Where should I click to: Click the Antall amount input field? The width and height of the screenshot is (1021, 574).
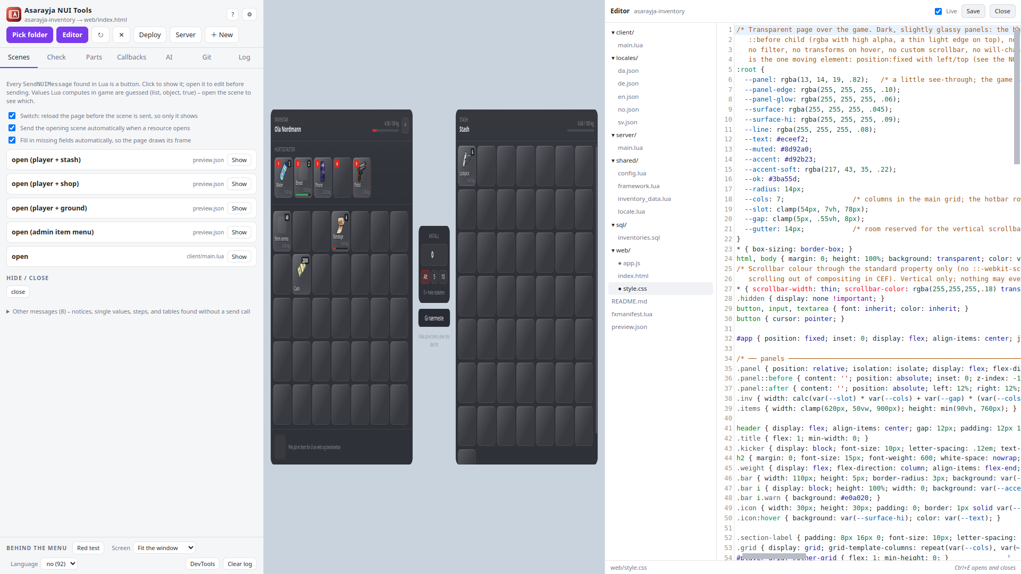pos(434,255)
